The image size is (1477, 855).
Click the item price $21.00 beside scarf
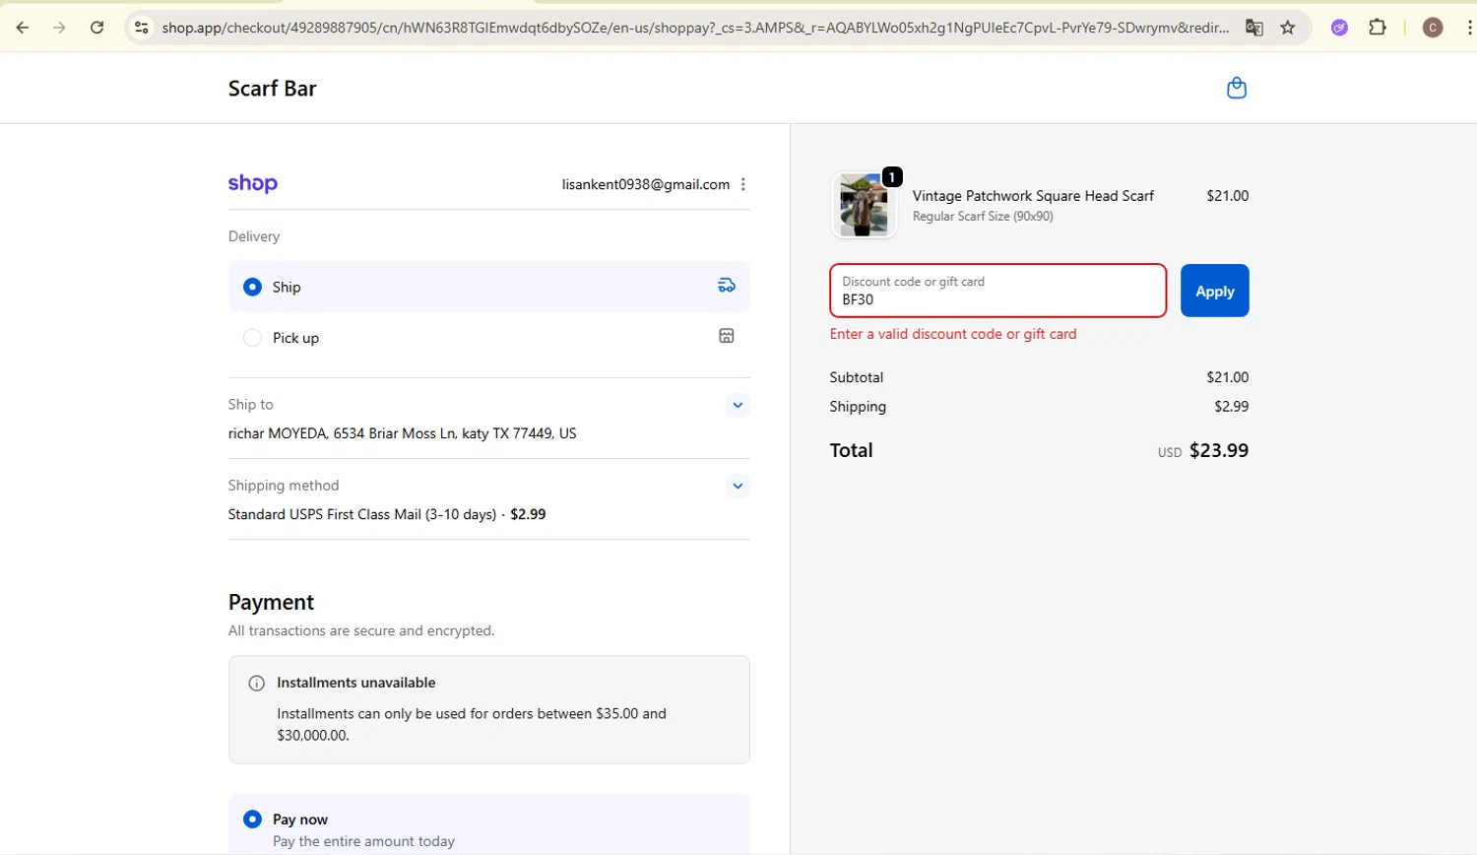coord(1227,196)
